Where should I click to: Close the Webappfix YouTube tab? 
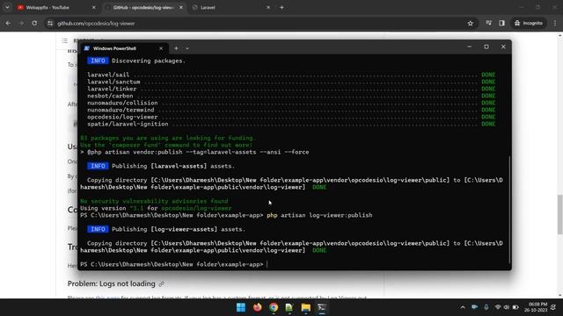click(94, 8)
